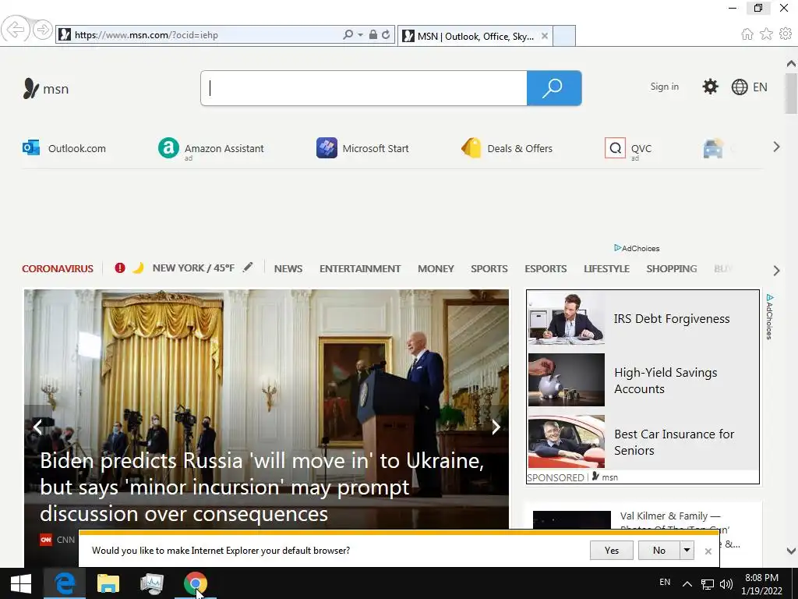This screenshot has width=798, height=599.
Task: Open the NEW YORK / 45°F weather link
Action: click(193, 268)
